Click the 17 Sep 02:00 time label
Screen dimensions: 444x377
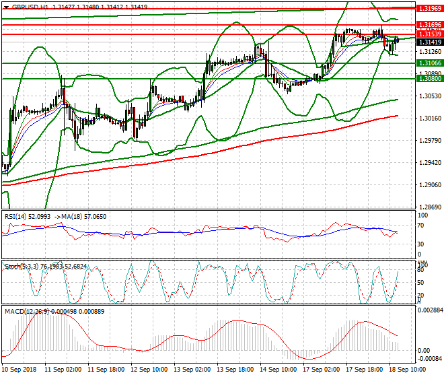click(321, 370)
